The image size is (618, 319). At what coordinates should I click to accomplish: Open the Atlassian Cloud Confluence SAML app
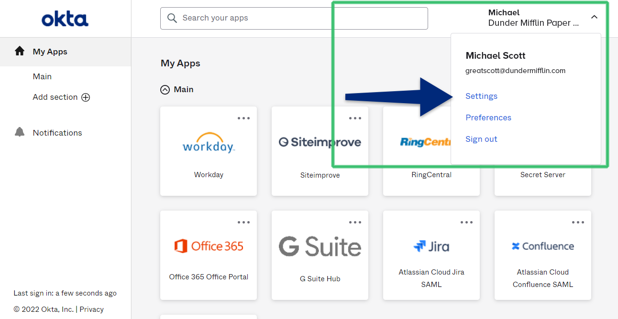(x=542, y=255)
